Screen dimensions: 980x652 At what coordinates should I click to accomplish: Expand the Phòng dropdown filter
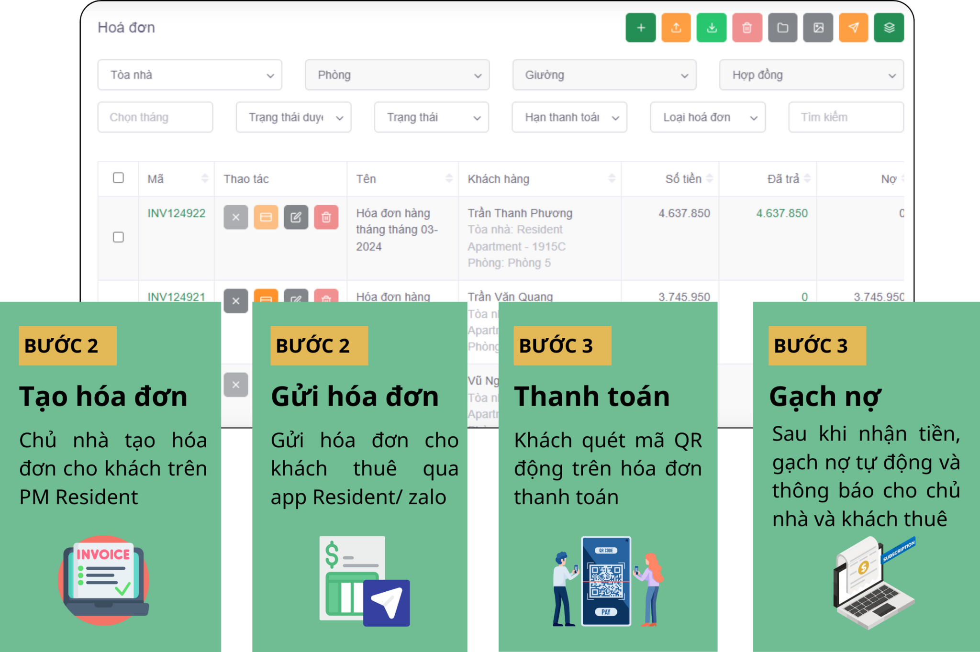tap(397, 75)
